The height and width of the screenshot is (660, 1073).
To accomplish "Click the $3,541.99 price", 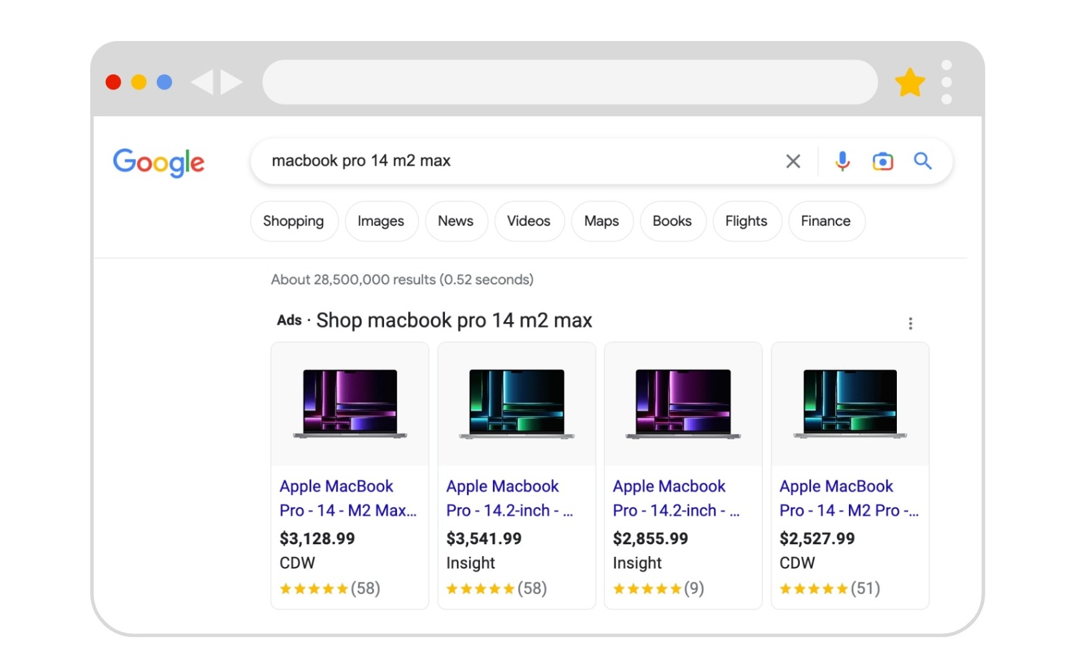I will [x=484, y=539].
